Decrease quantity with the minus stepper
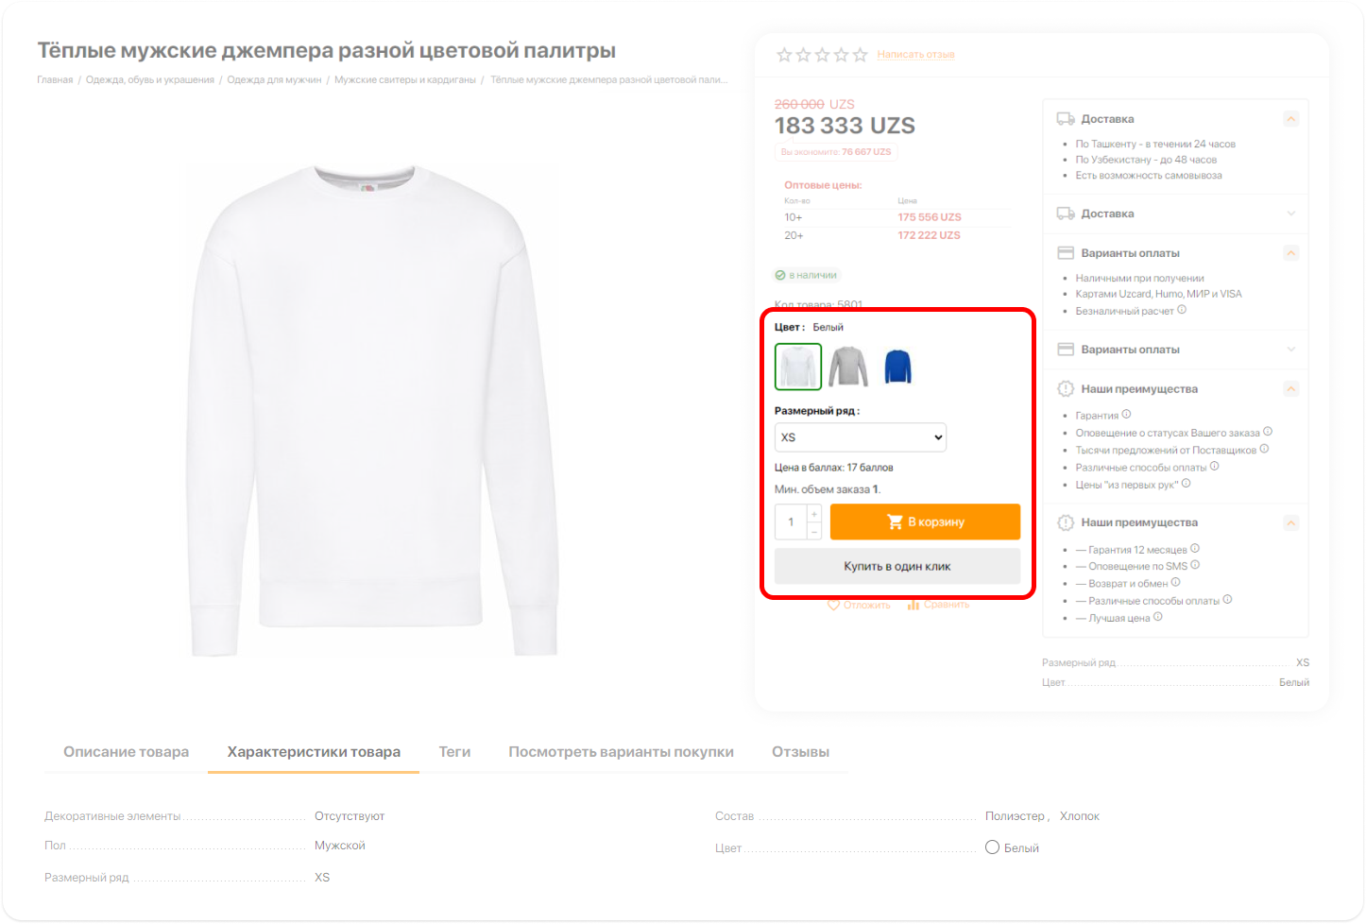The image size is (1366, 924). pos(814,532)
